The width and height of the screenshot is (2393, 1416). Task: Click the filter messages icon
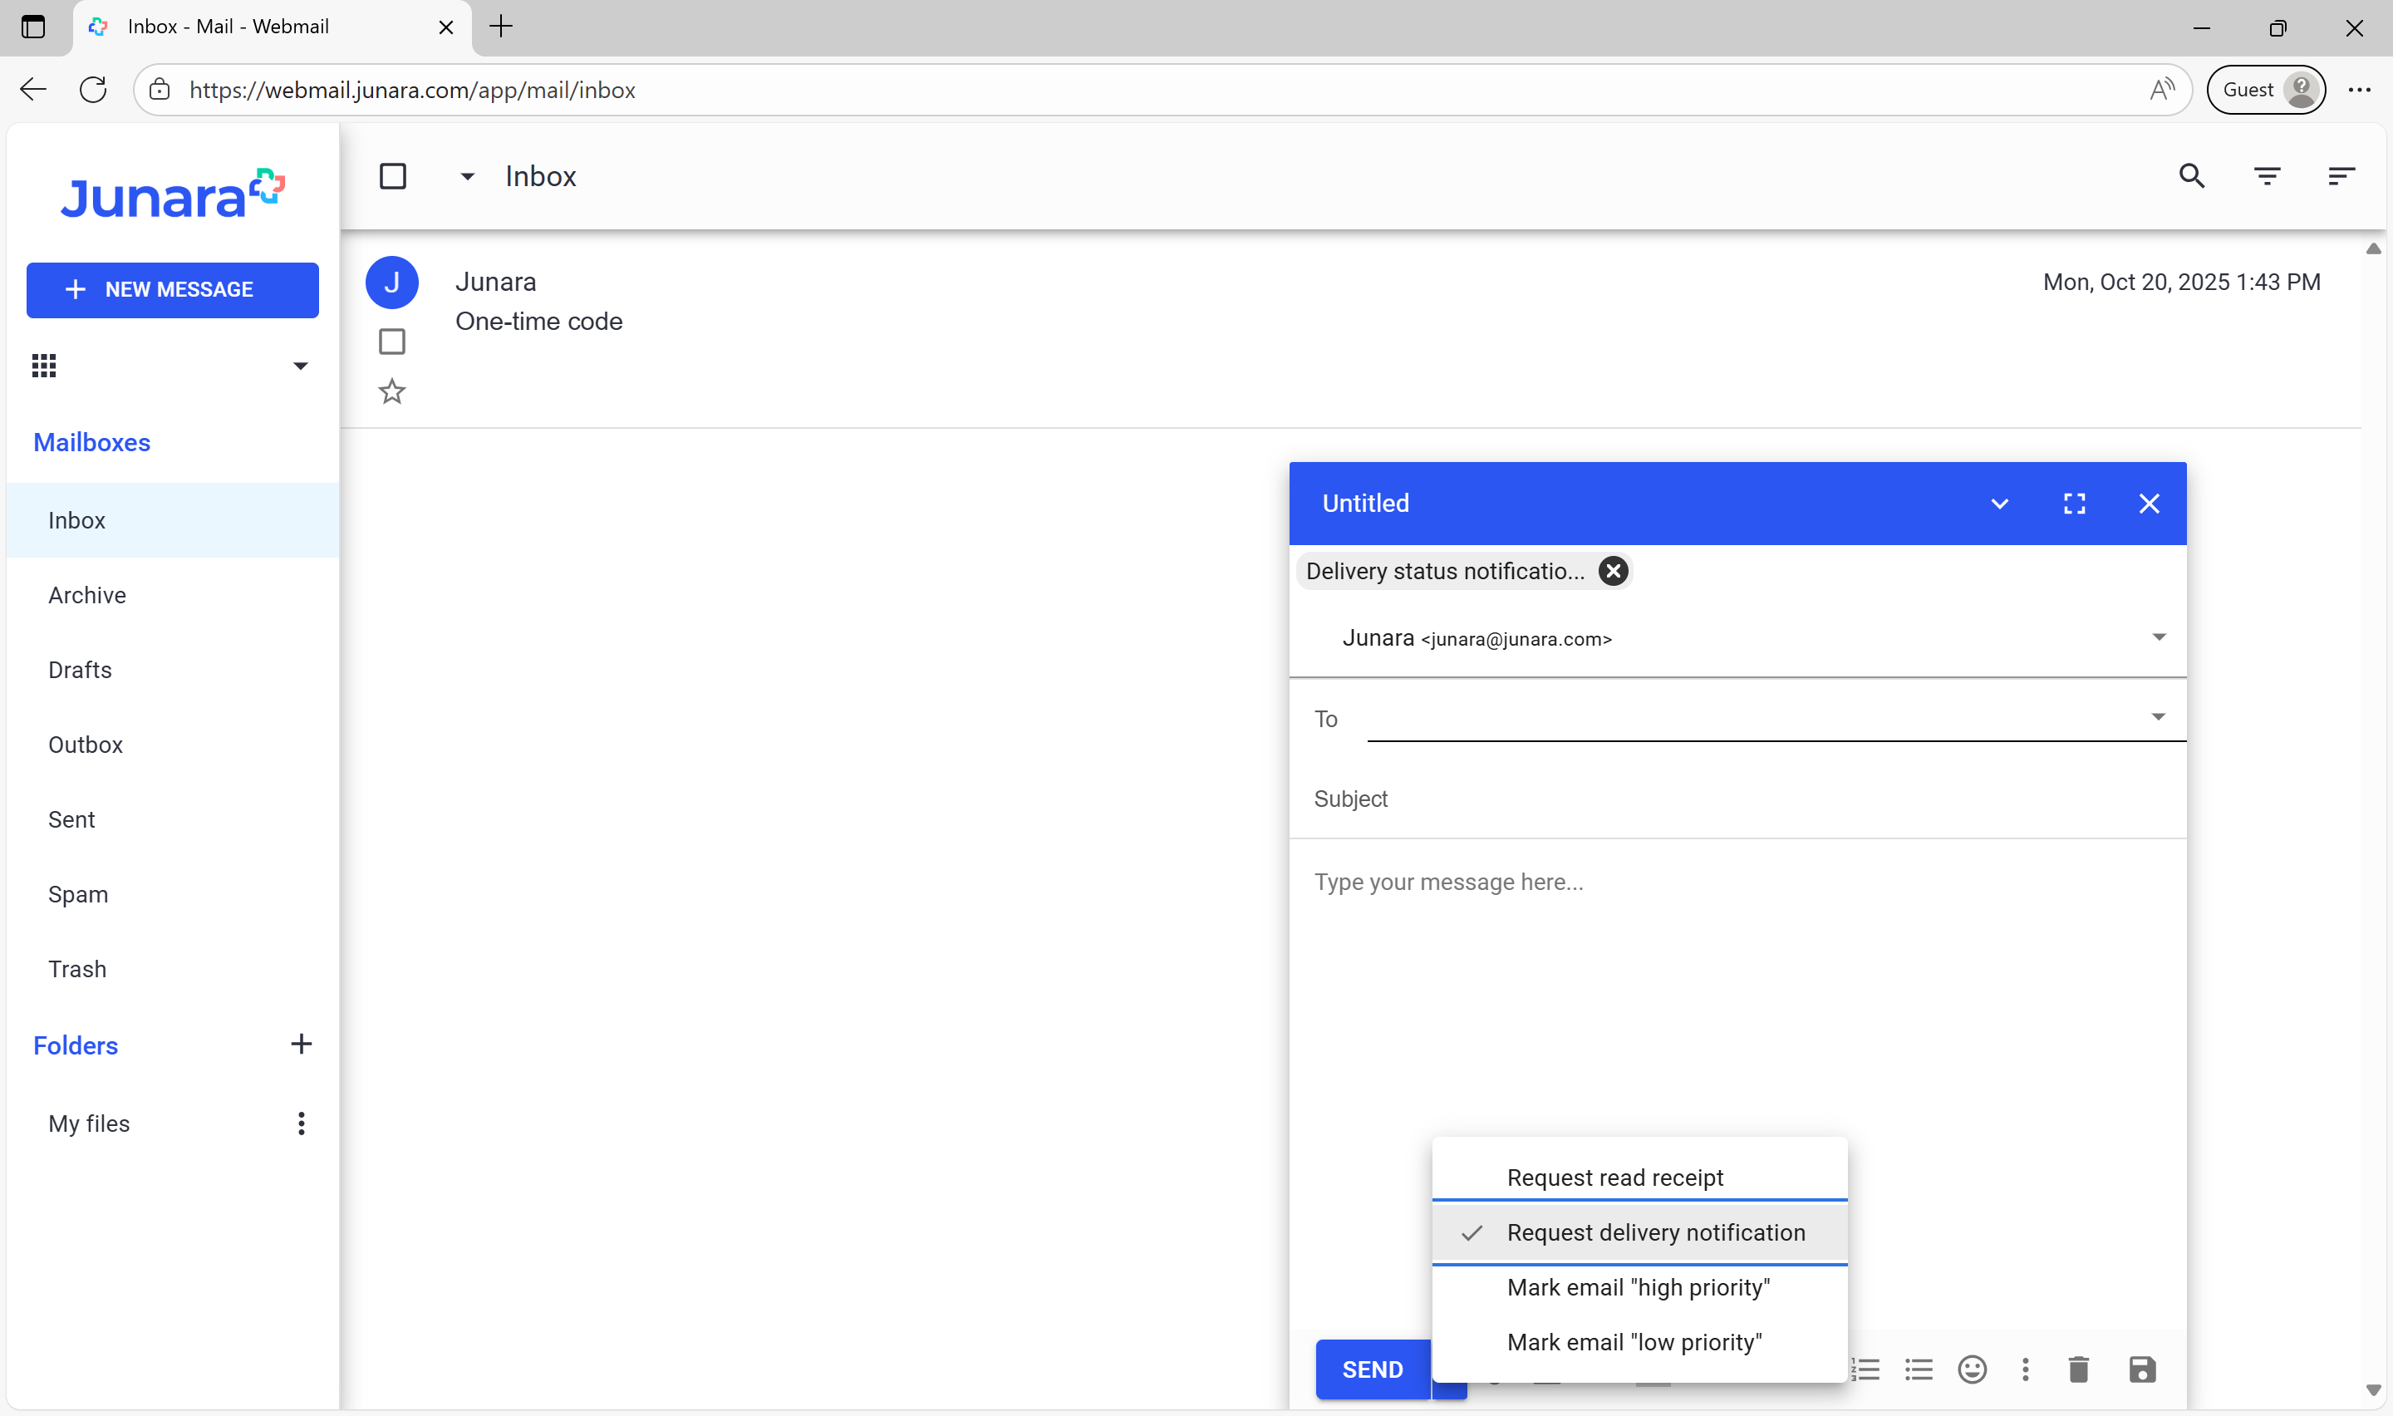(2266, 175)
